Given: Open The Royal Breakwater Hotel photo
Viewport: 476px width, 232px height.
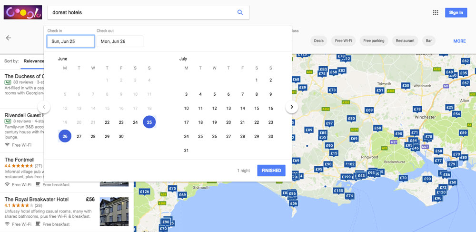Looking at the screenshot, I should (114, 212).
